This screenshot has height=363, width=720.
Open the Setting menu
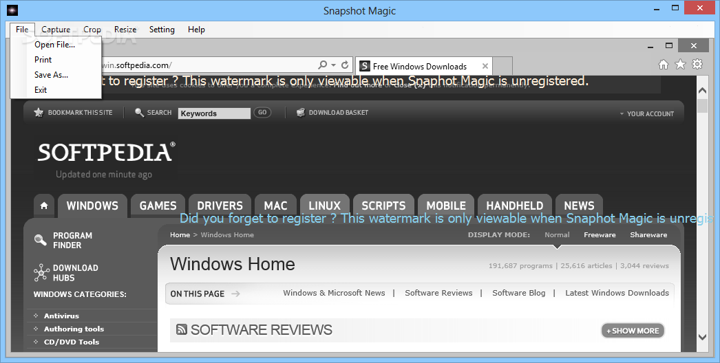click(x=162, y=30)
